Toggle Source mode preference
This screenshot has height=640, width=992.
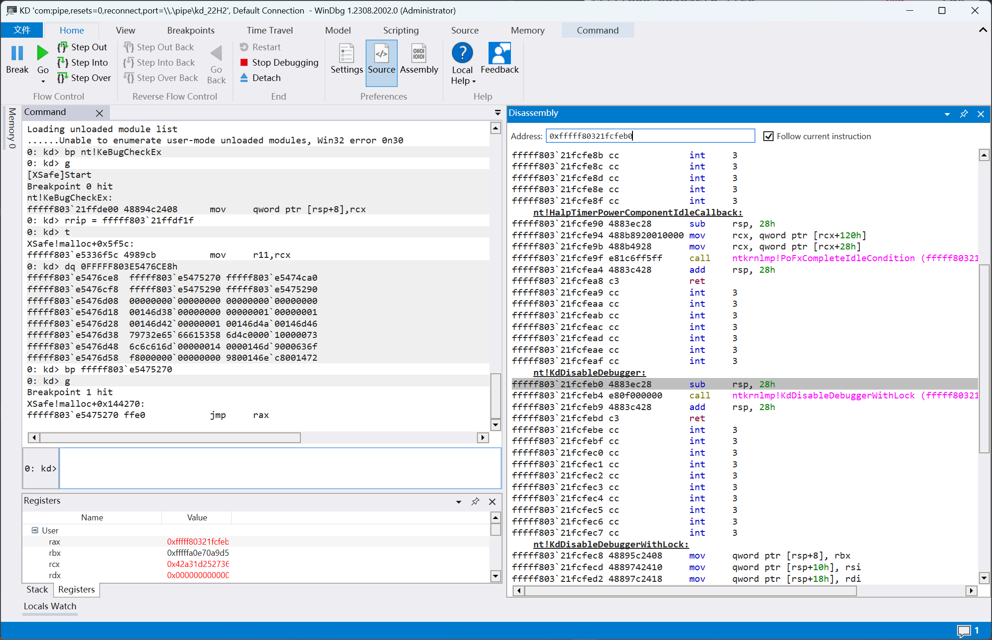(381, 63)
